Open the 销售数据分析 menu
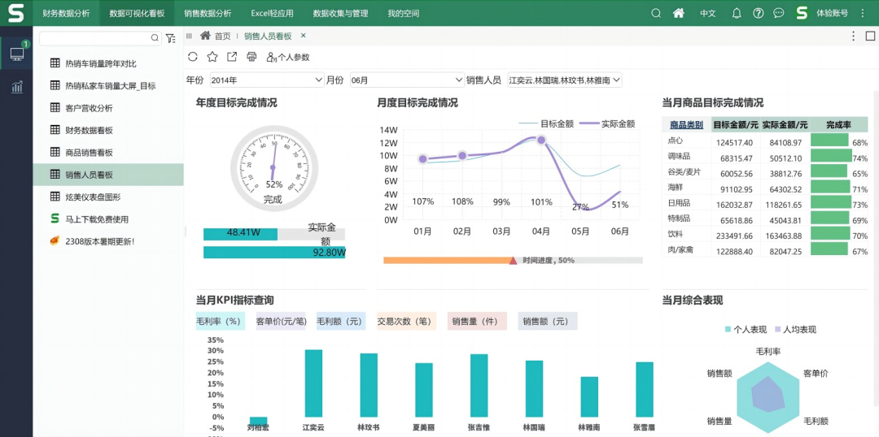 208,14
